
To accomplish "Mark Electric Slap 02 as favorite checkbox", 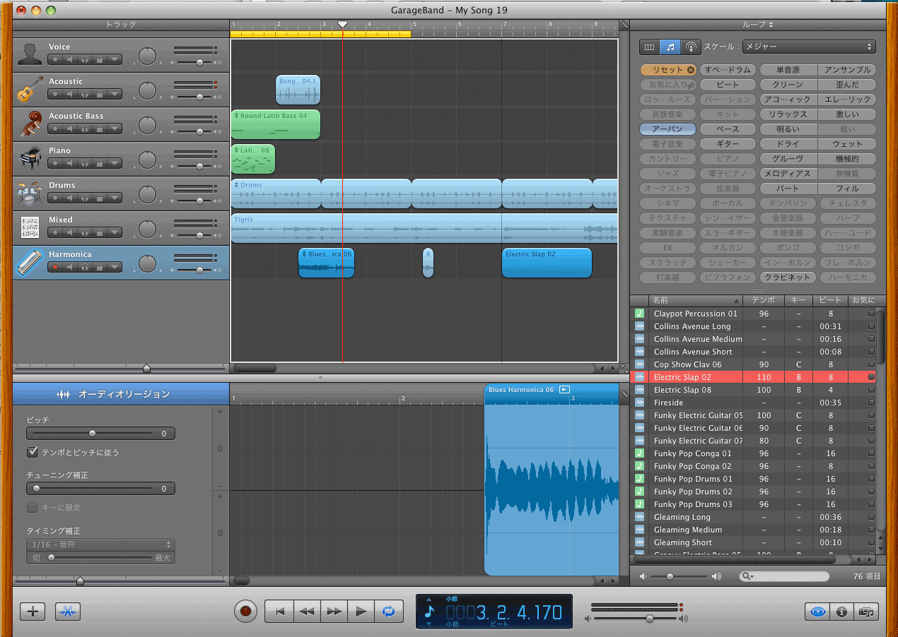I will pyautogui.click(x=871, y=377).
